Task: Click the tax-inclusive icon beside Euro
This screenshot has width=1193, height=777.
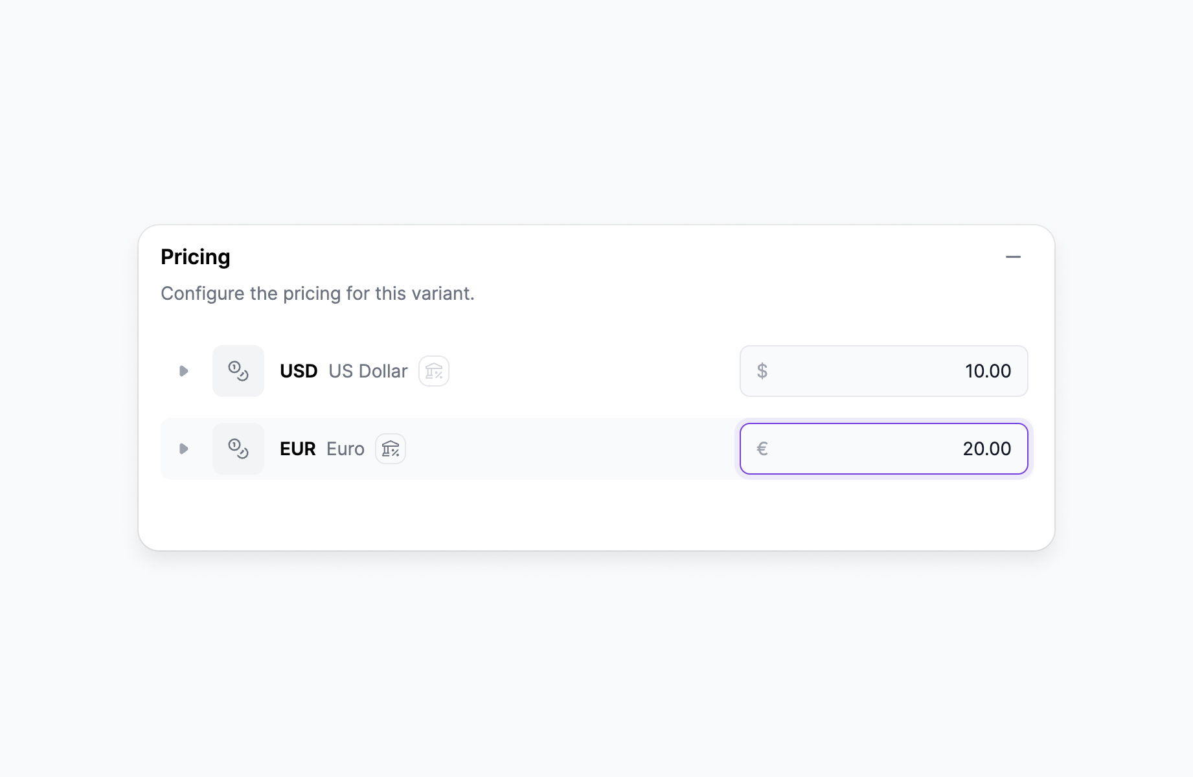Action: pos(391,449)
